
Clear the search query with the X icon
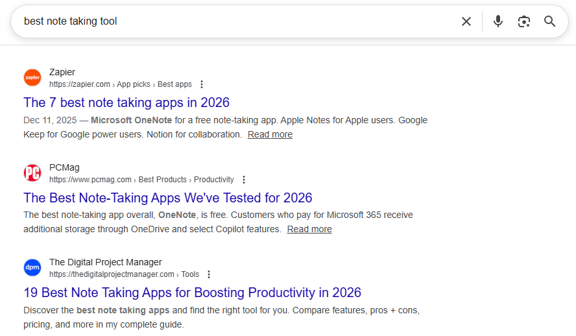(x=466, y=21)
